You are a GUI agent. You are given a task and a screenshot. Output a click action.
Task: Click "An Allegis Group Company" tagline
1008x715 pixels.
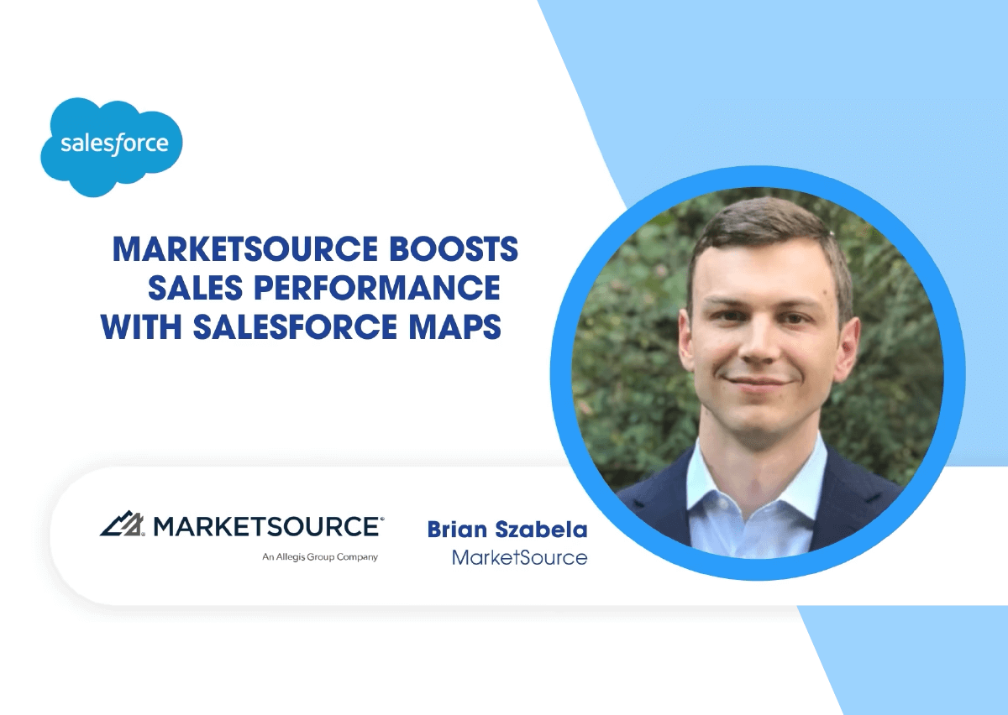[x=320, y=556]
